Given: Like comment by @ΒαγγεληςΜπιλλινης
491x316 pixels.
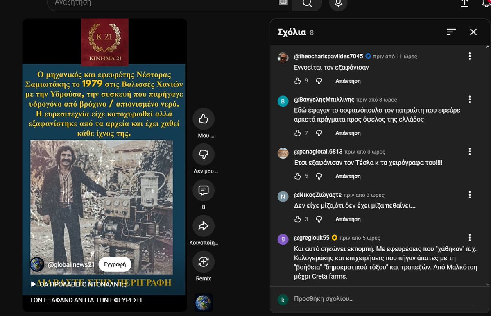Looking at the screenshot, I should tap(297, 133).
